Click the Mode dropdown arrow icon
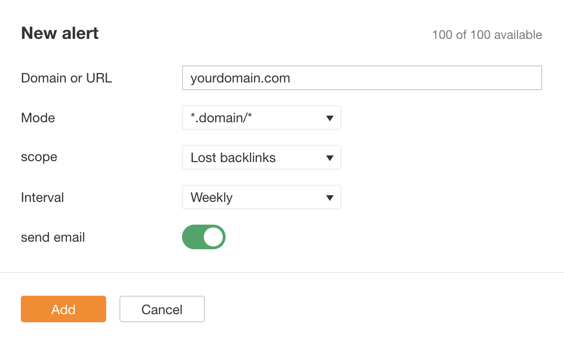 click(330, 118)
